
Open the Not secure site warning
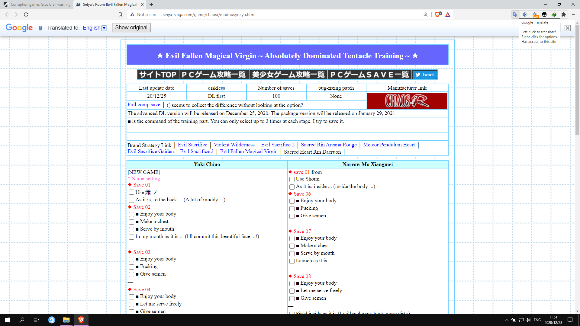coord(144,14)
